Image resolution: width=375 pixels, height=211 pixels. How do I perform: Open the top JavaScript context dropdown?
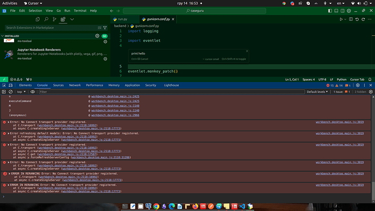click(21, 92)
